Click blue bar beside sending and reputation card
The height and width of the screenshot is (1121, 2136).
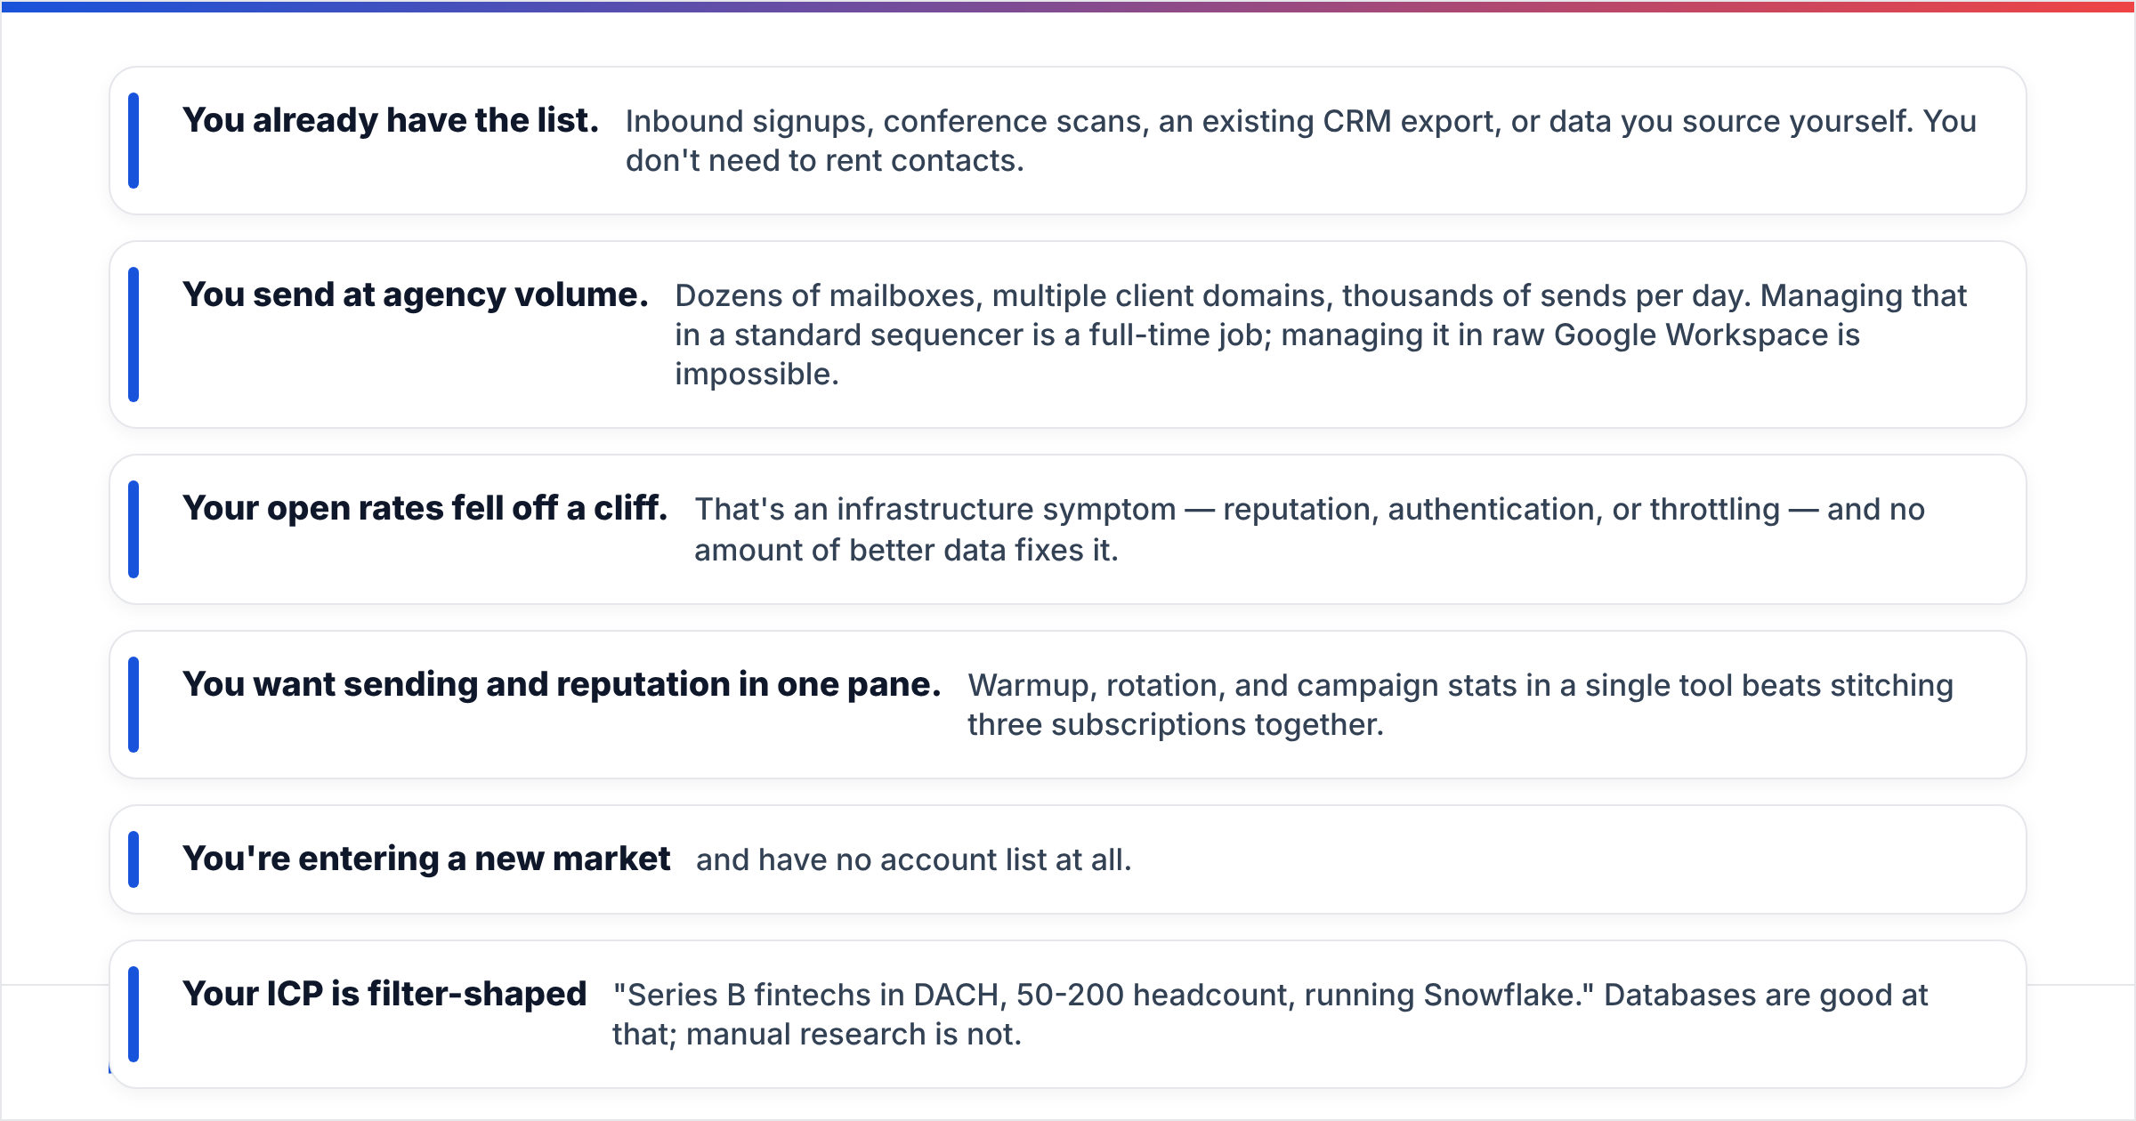(x=133, y=705)
